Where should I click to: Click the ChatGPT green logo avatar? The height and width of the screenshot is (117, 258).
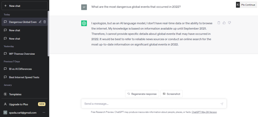tap(84, 23)
